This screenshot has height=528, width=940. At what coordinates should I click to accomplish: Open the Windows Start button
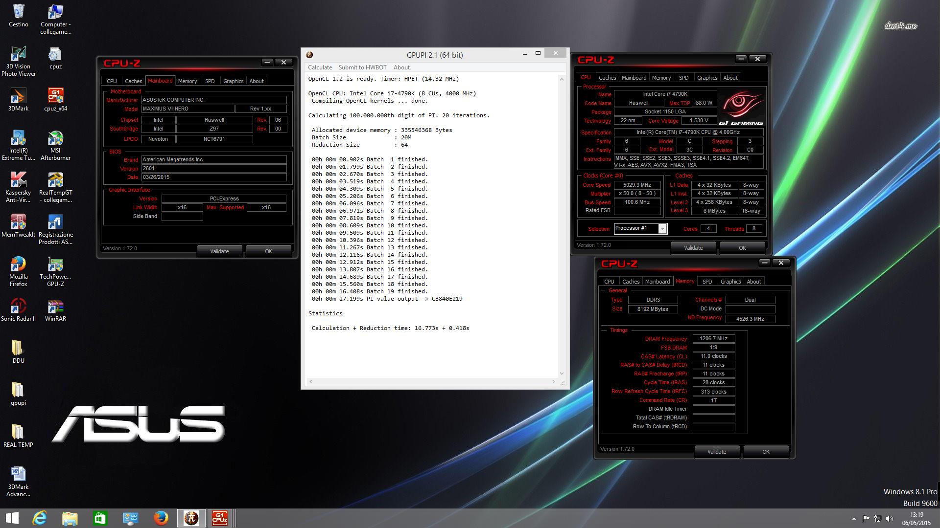click(x=12, y=518)
